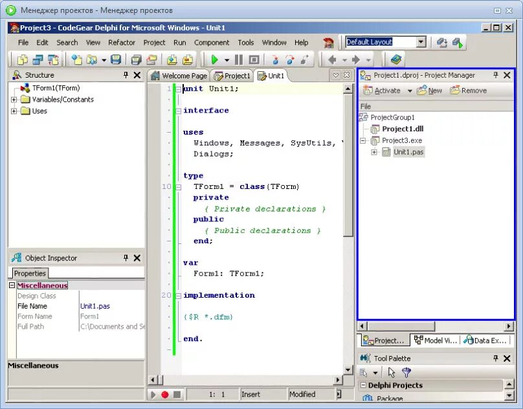Viewport: 523px width, 409px height.
Task: Collapse code fold at 'TForm1 = class' line
Action: (179, 187)
